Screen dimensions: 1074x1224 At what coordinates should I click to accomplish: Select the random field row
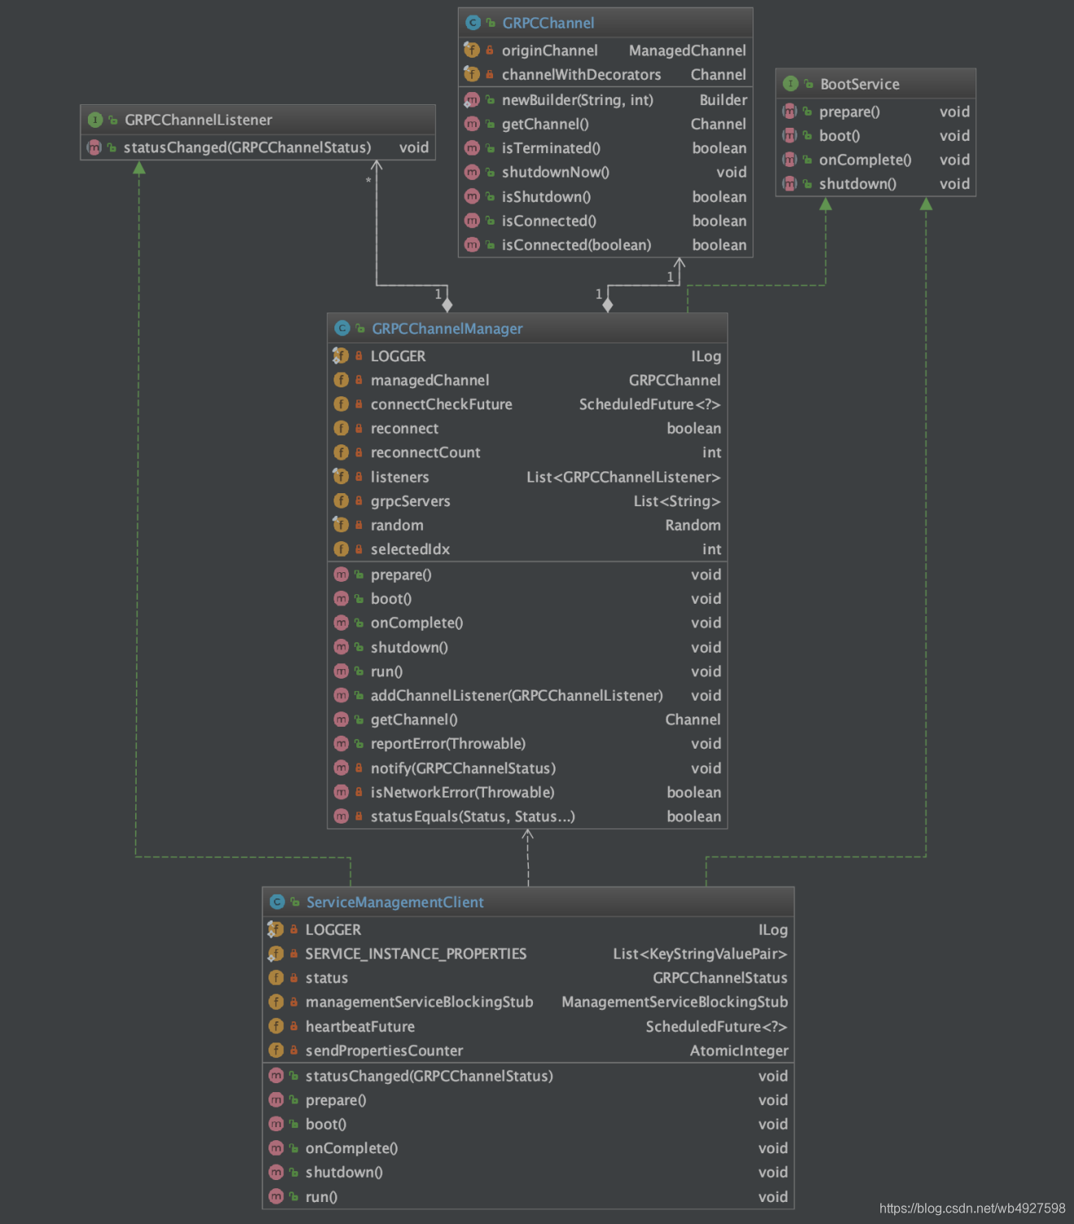[527, 525]
